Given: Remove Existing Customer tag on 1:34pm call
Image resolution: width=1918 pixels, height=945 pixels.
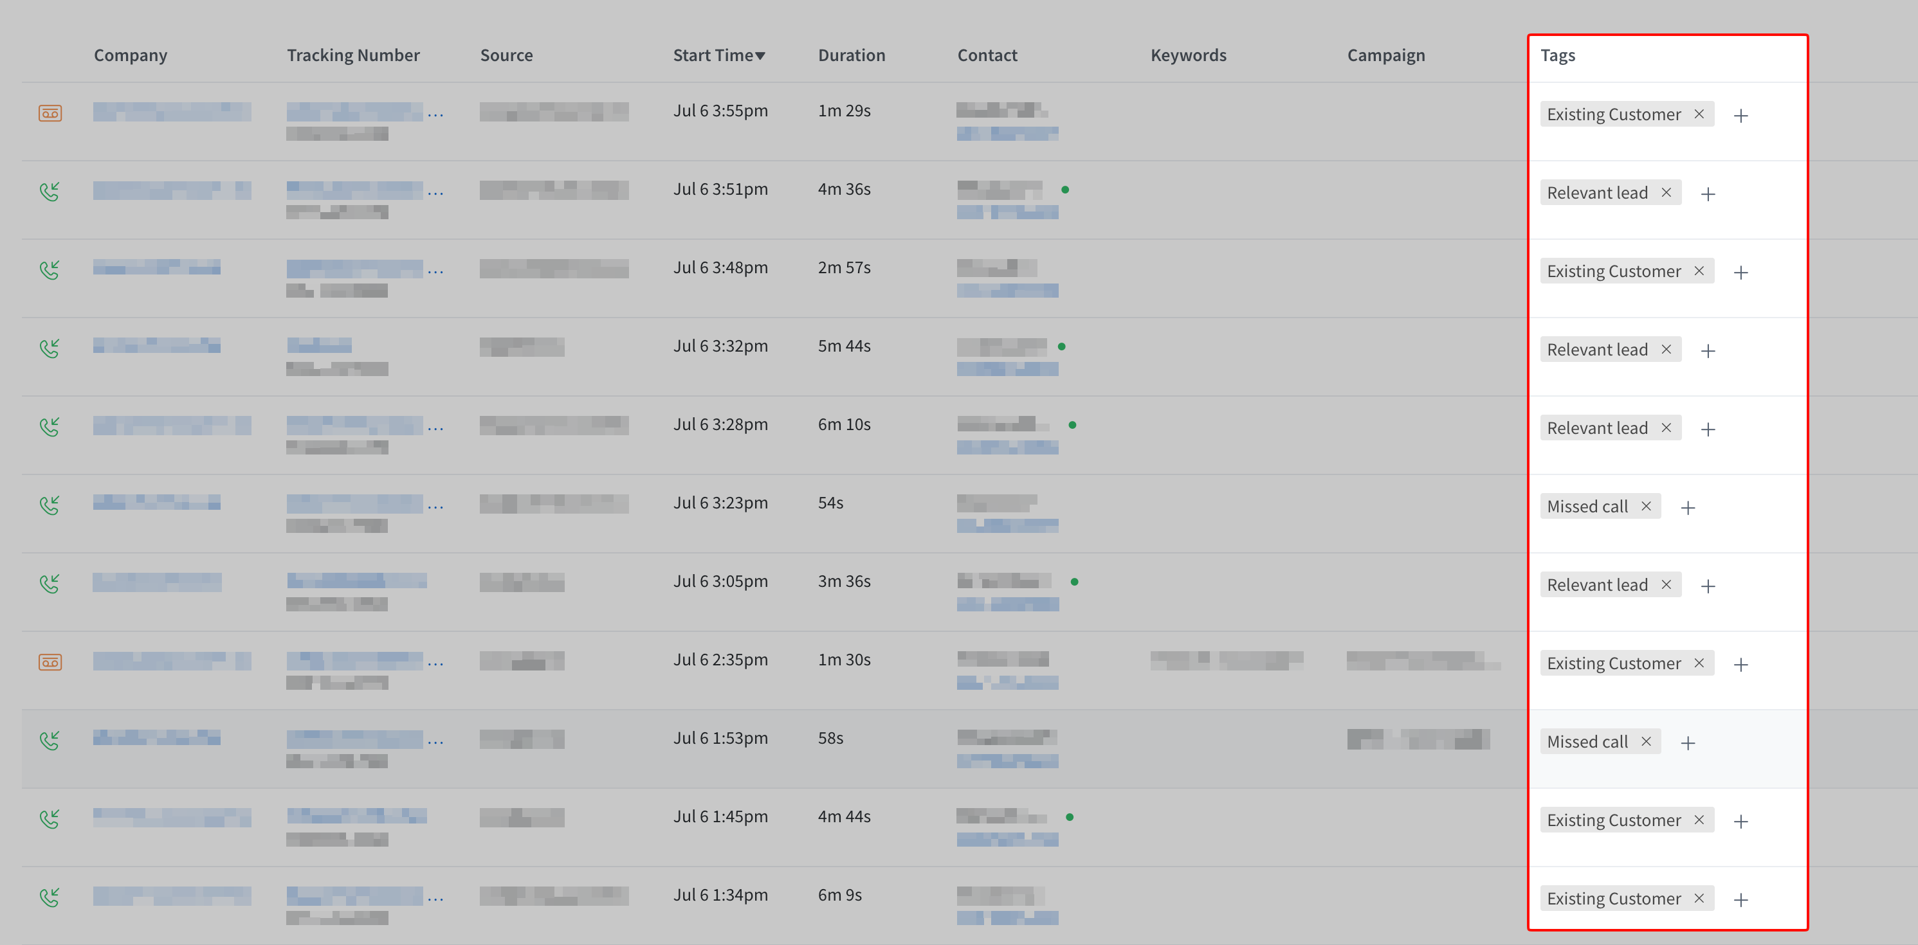Looking at the screenshot, I should tap(1699, 898).
